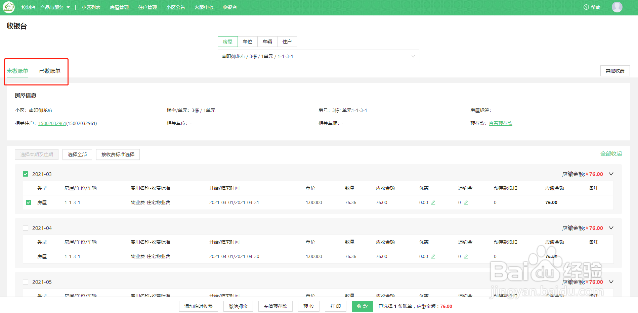Click the green house logo icon

click(8, 7)
